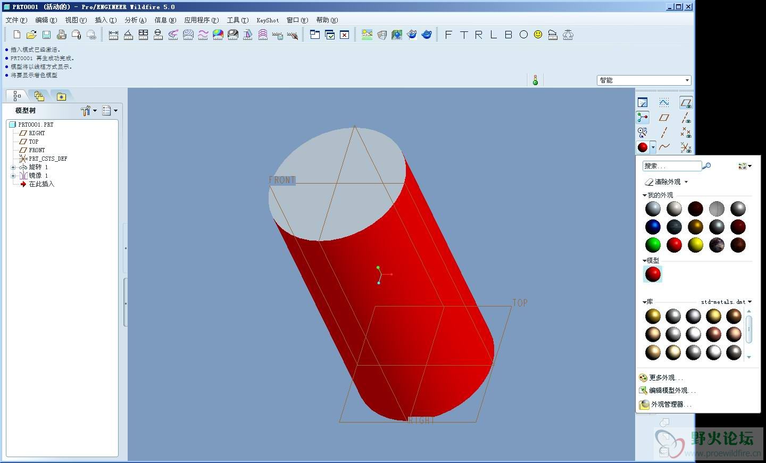Open the 编辑(E) menu

click(46, 20)
